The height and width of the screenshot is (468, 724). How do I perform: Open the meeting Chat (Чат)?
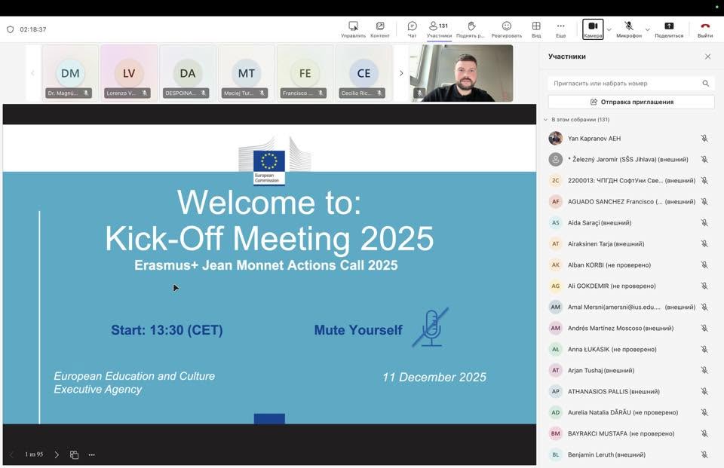pyautogui.click(x=412, y=29)
